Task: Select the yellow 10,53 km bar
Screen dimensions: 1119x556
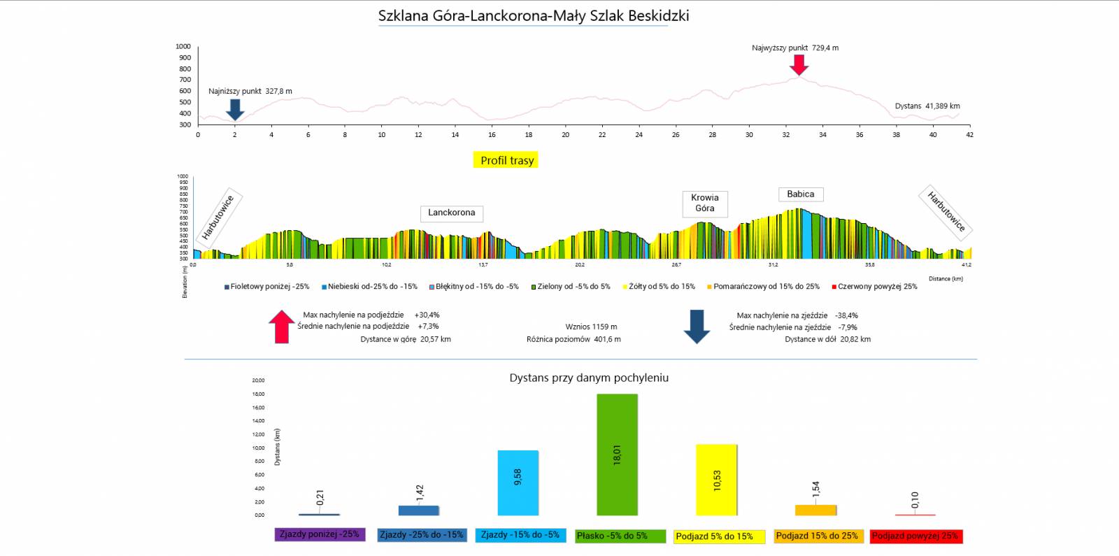Action: coord(716,480)
